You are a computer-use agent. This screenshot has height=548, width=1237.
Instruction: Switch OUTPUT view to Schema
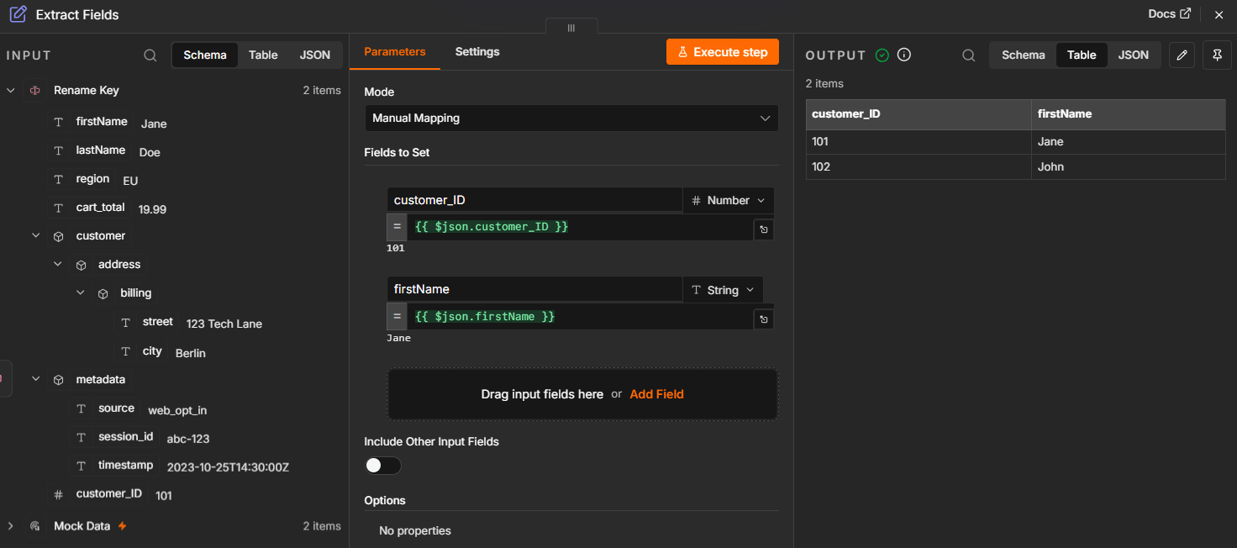coord(1024,55)
